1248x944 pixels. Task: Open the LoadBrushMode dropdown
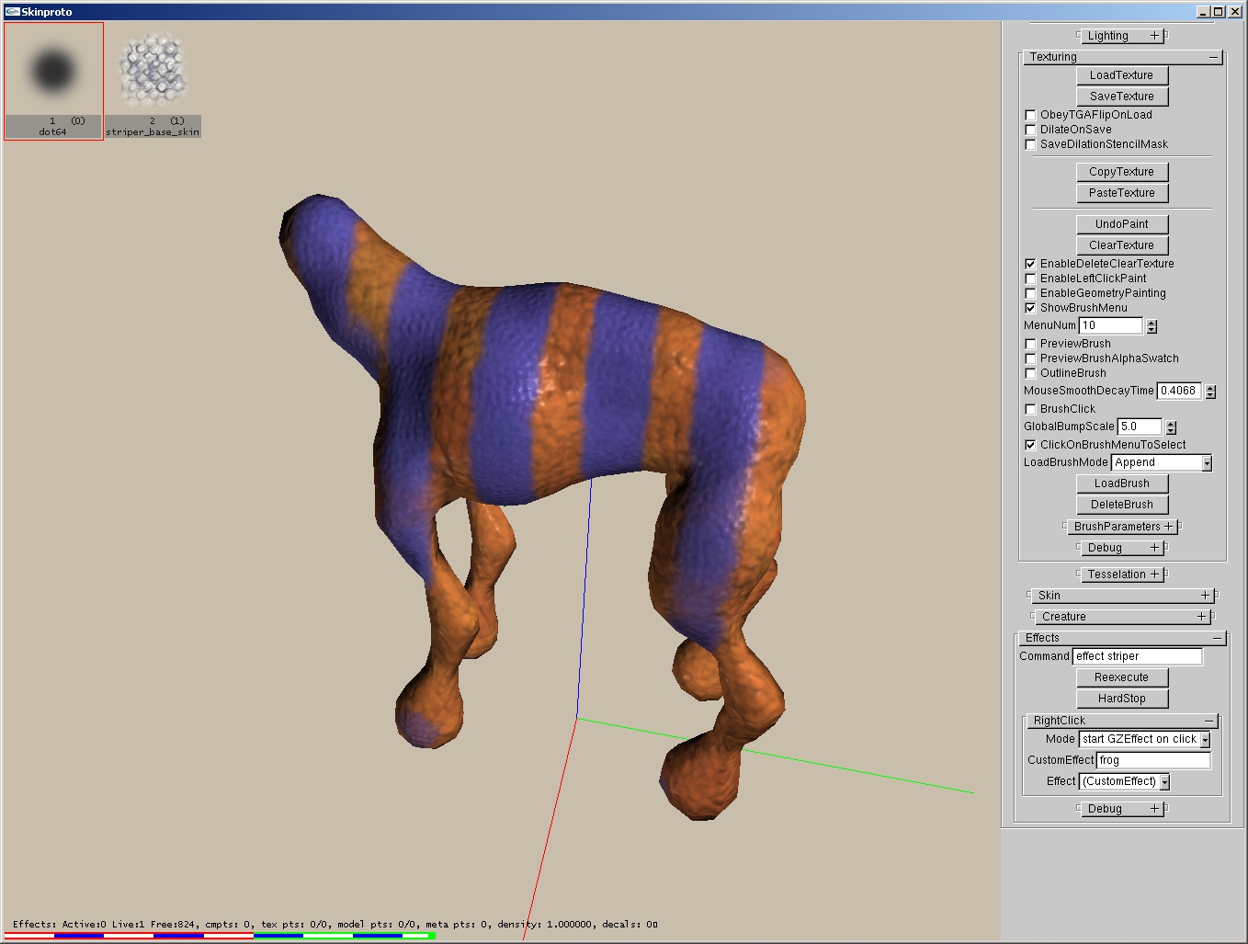[x=1207, y=463]
